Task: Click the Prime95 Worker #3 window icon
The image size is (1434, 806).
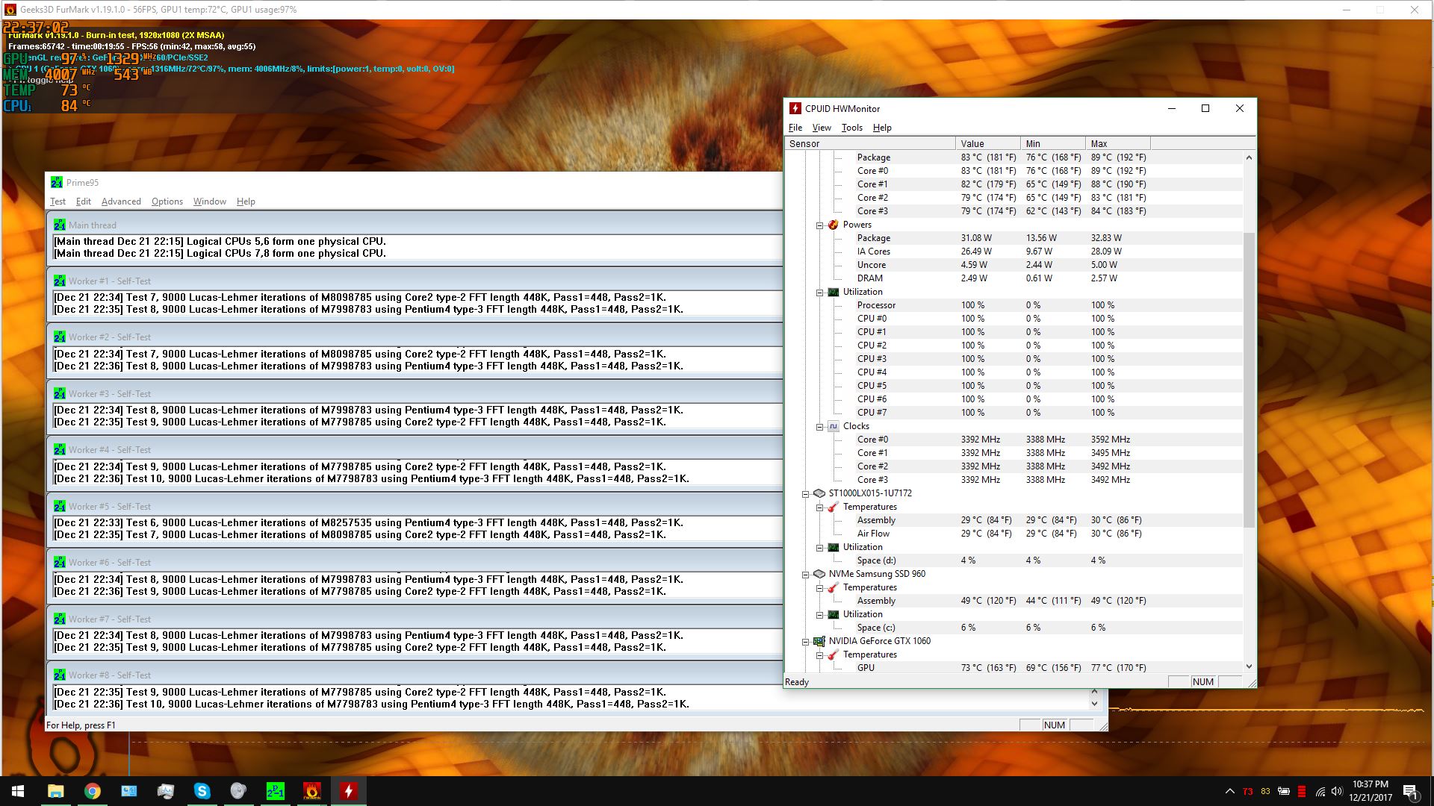Action: [59, 393]
